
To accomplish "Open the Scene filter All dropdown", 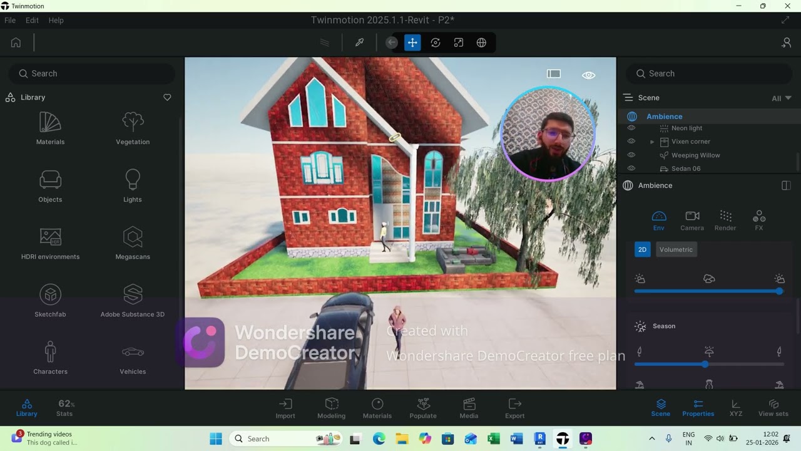I will pos(782,98).
